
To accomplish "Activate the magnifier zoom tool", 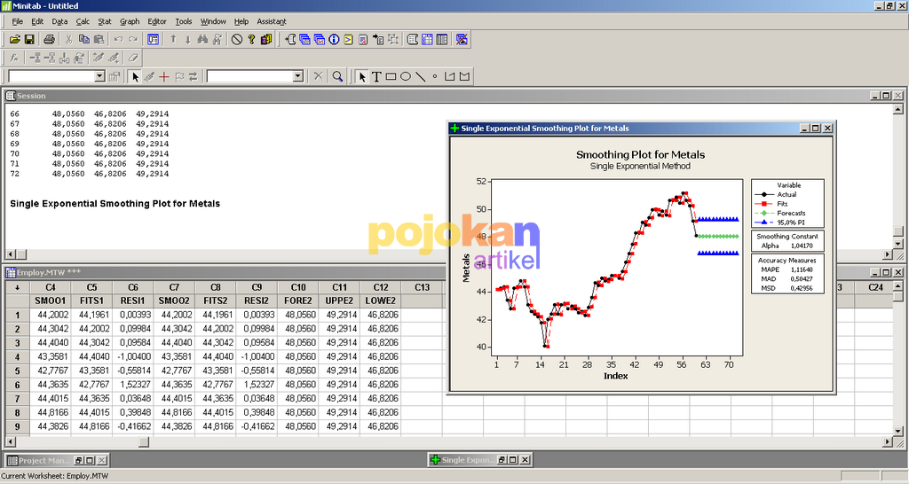I will (337, 76).
